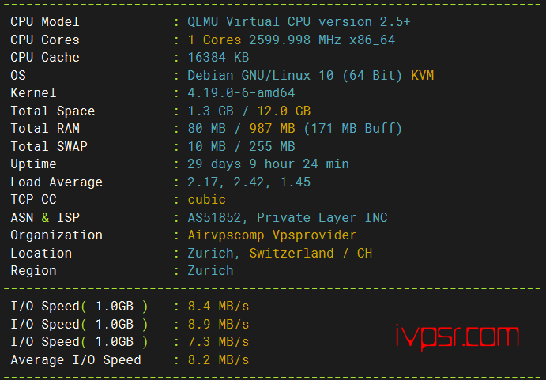This screenshot has width=546, height=380.
Task: Click the 'Total RAM' label
Action: click(45, 129)
